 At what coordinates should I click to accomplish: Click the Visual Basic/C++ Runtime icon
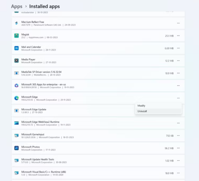tap(16, 173)
